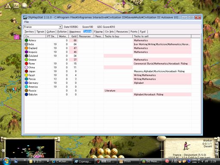220x165 pixels.
Task: Select the Russia brown civ icon
Action: pos(26,91)
